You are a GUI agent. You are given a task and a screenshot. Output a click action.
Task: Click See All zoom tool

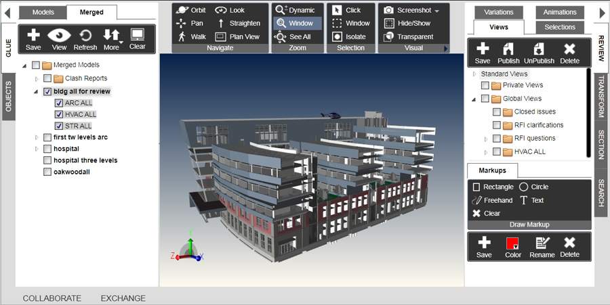tap(293, 37)
